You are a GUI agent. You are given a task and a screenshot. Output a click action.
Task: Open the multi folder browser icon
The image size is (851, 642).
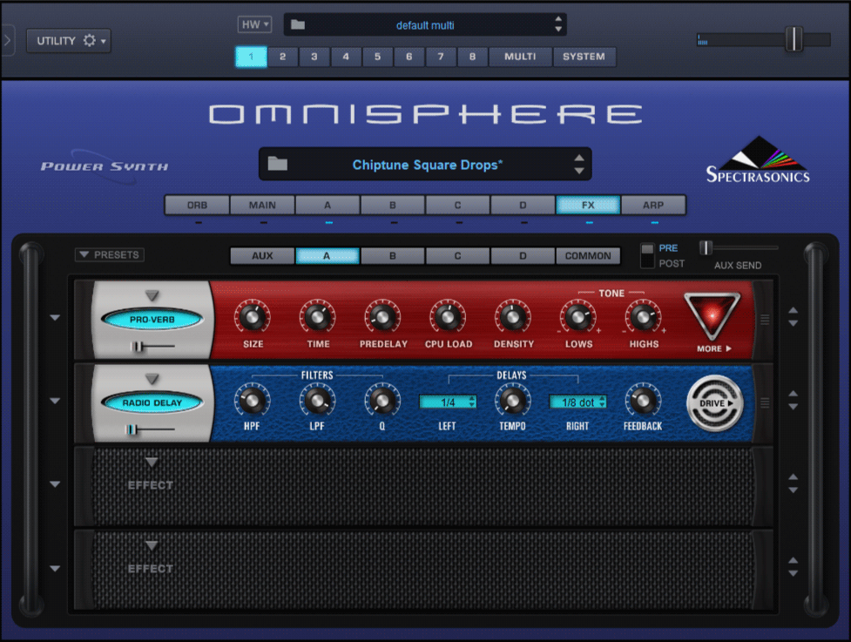pyautogui.click(x=297, y=24)
